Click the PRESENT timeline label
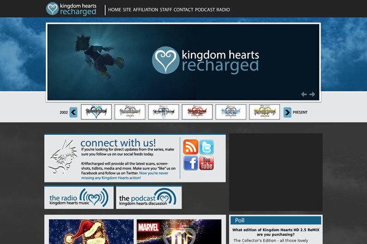The width and height of the screenshot is (367, 244). pos(300,112)
